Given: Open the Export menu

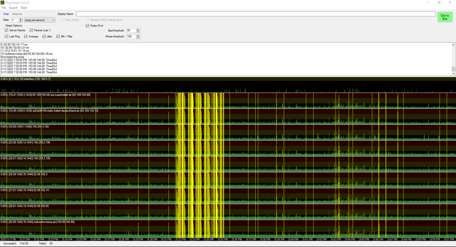Looking at the screenshot, I should tap(13, 8).
